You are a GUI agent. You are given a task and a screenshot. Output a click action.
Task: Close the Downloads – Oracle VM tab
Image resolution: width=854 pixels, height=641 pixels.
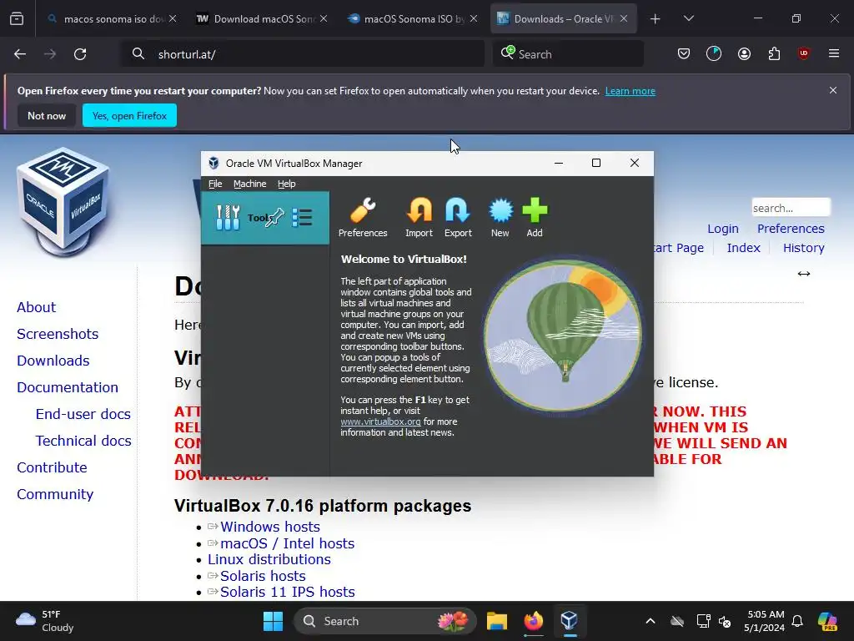[x=624, y=19]
